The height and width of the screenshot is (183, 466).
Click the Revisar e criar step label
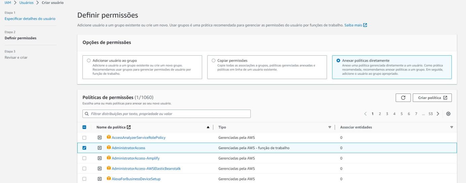(16, 57)
